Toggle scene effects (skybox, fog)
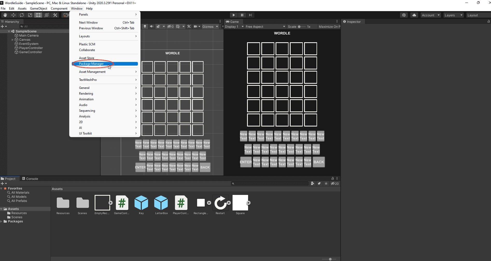The height and width of the screenshot is (261, 491). coord(158,26)
